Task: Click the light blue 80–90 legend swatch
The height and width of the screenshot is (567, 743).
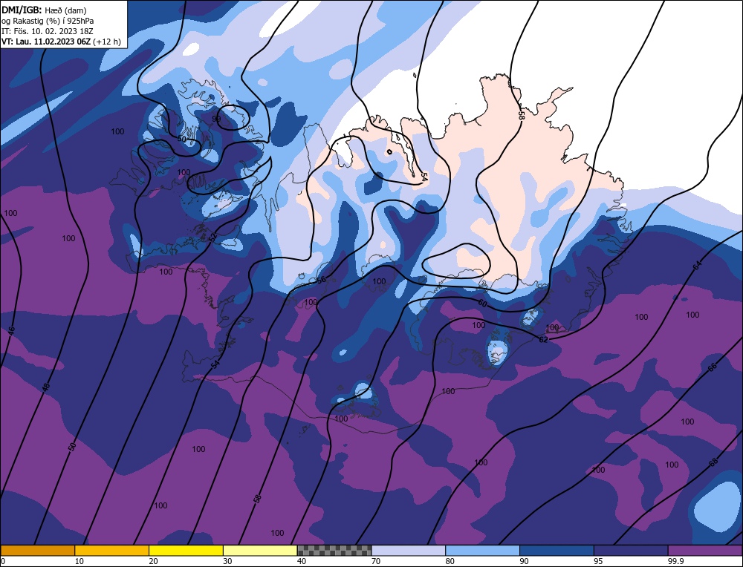Action: (x=482, y=551)
